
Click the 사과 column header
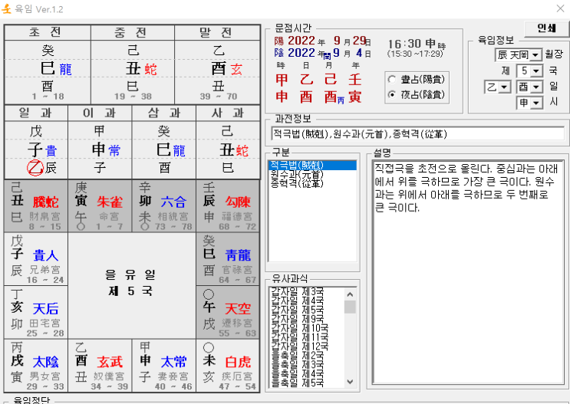pos(228,113)
